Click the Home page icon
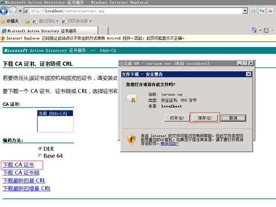Image resolution: width=276 pixels, height=207 pixels. (254, 30)
